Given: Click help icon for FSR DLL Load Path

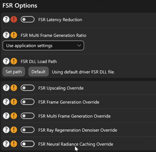Looking at the screenshot, I should [x=6, y=61].
